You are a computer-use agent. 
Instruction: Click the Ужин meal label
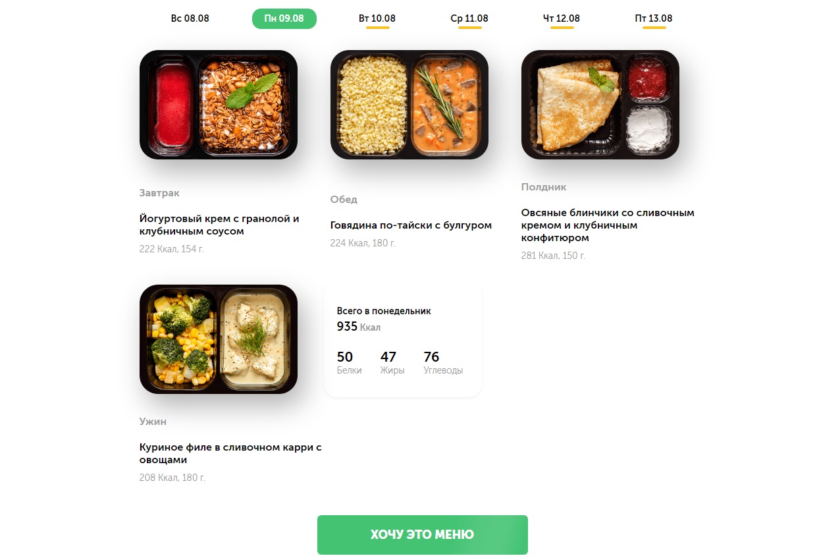pyautogui.click(x=153, y=422)
